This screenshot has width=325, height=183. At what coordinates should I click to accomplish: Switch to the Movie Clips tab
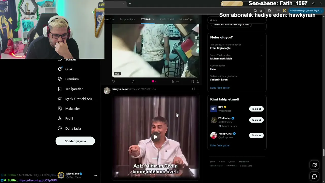coord(186,20)
